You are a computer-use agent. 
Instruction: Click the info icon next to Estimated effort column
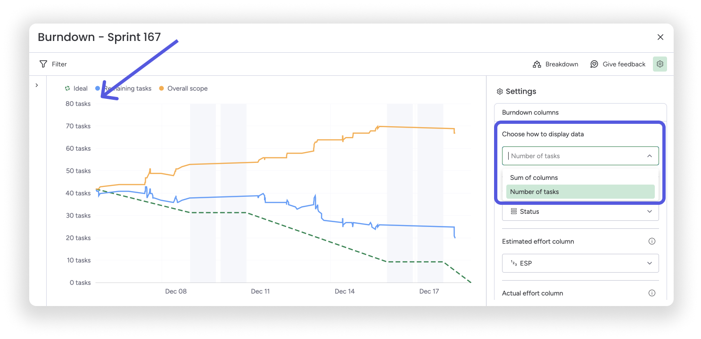pos(652,241)
